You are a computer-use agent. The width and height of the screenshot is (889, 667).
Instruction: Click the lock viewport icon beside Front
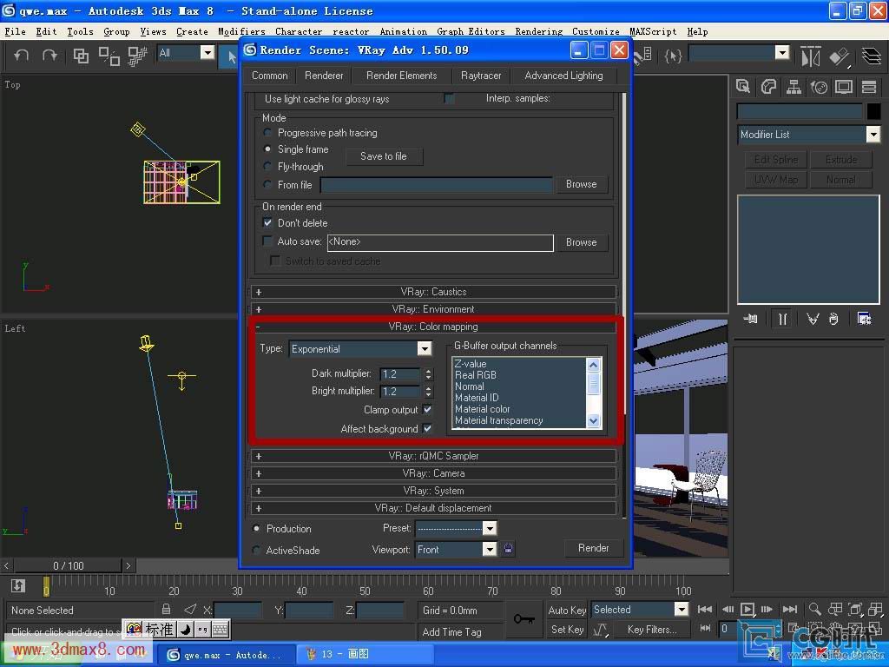pos(508,549)
